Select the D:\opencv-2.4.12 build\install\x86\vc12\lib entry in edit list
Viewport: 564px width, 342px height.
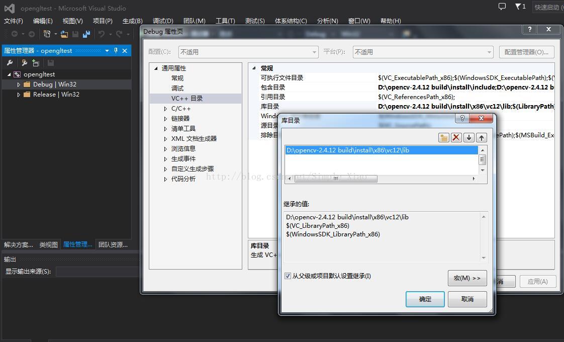pos(382,150)
